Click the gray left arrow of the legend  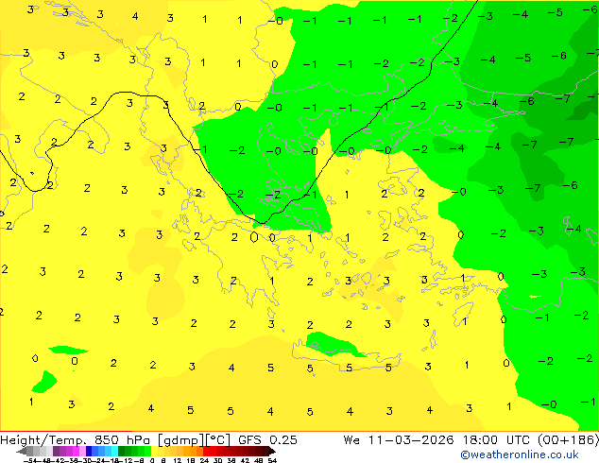coord(22,451)
